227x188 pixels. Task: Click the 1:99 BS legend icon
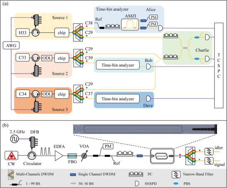coord(16,183)
